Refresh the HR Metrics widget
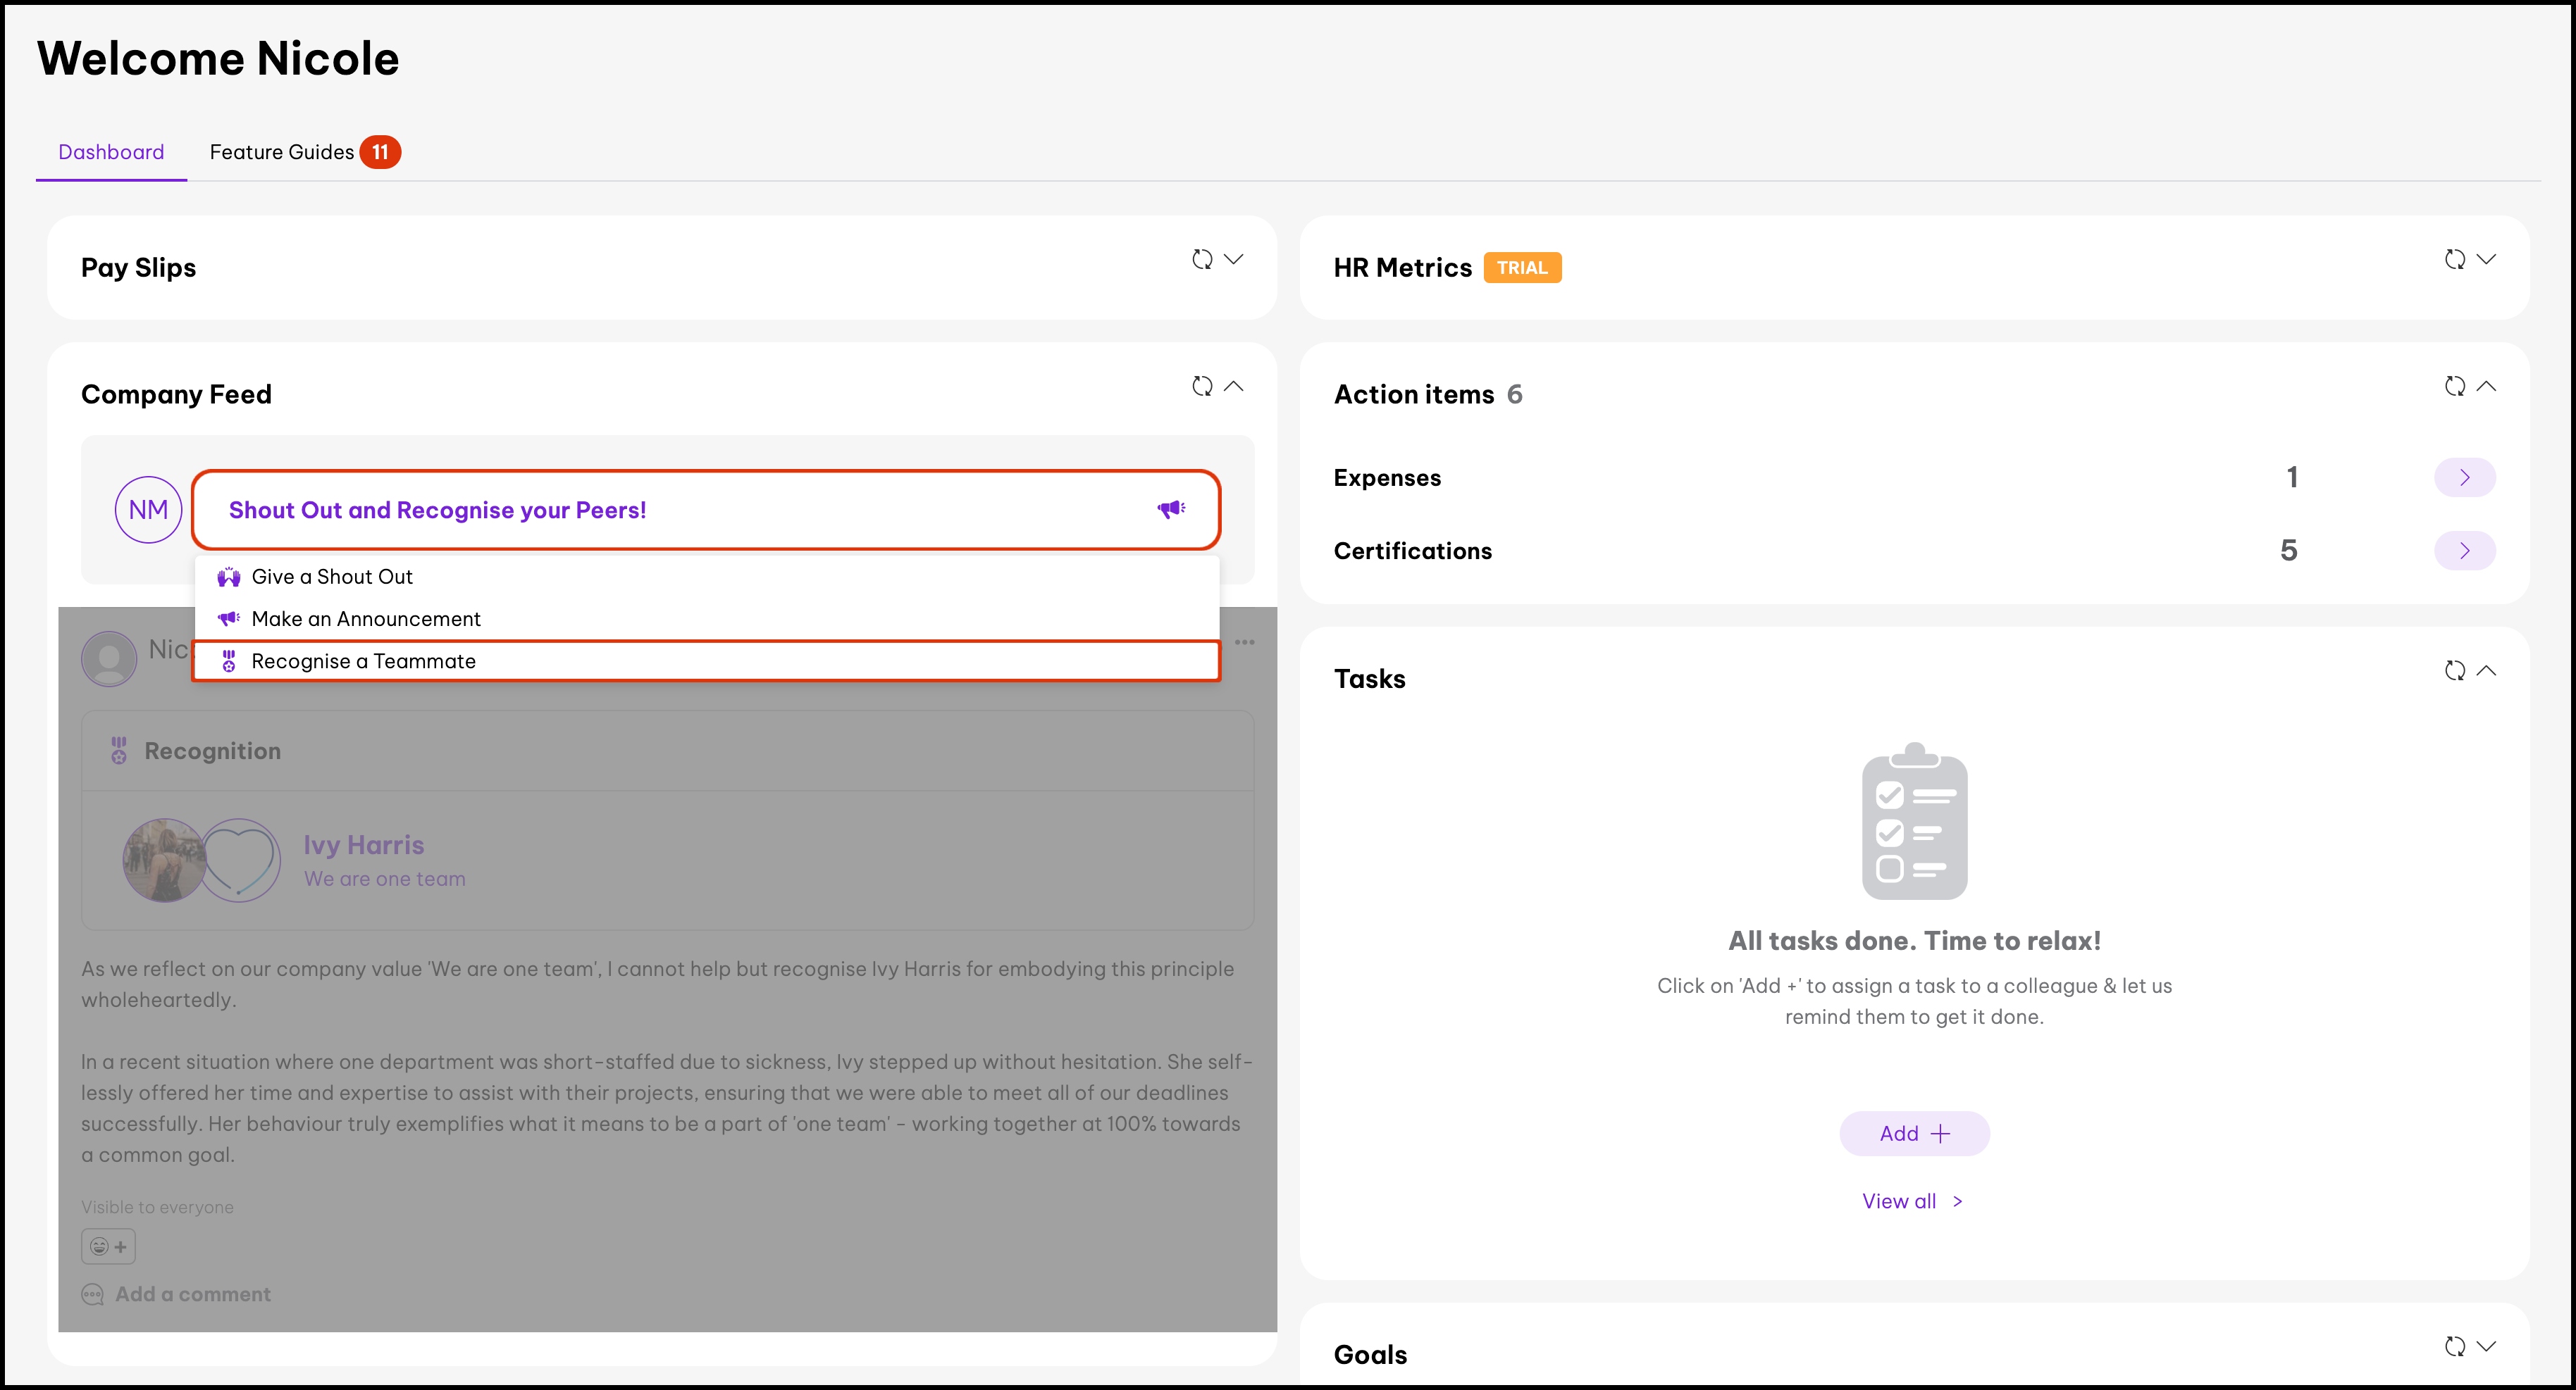The width and height of the screenshot is (2576, 1390). coord(2454,260)
